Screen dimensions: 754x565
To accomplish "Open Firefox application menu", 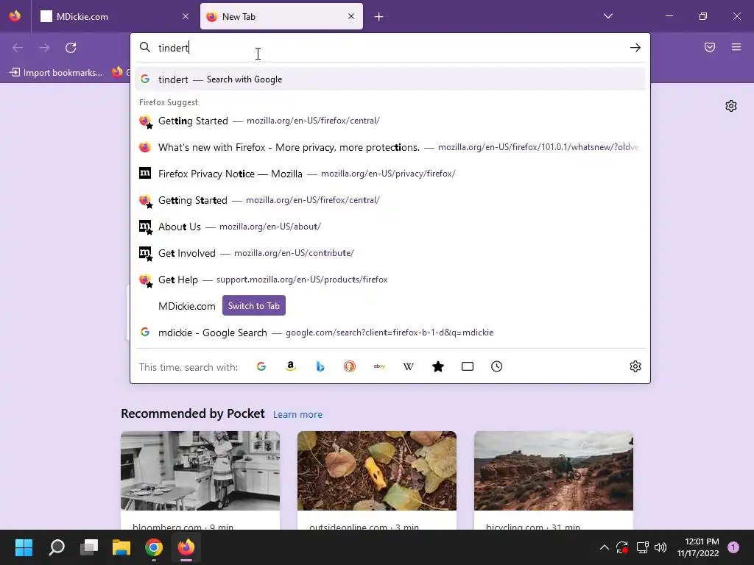I will [736, 47].
